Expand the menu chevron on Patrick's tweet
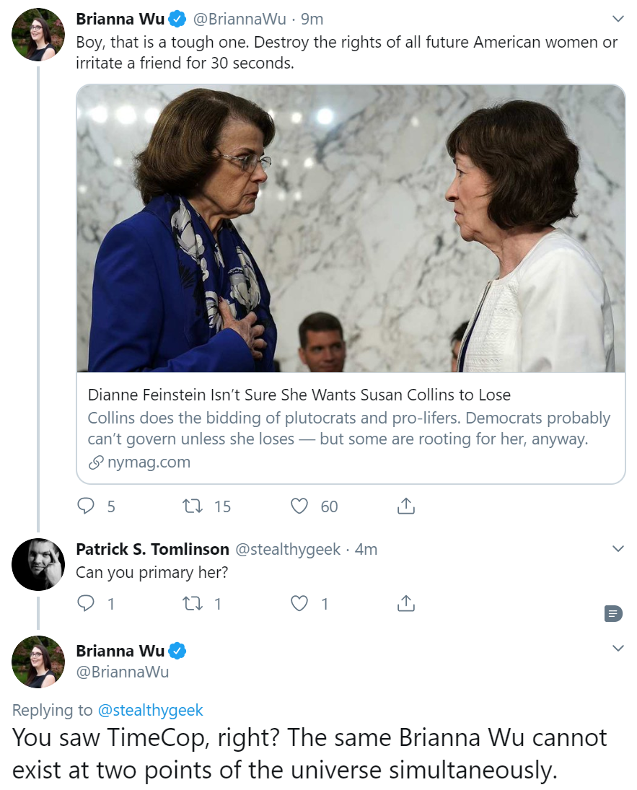The width and height of the screenshot is (637, 790). tap(618, 548)
